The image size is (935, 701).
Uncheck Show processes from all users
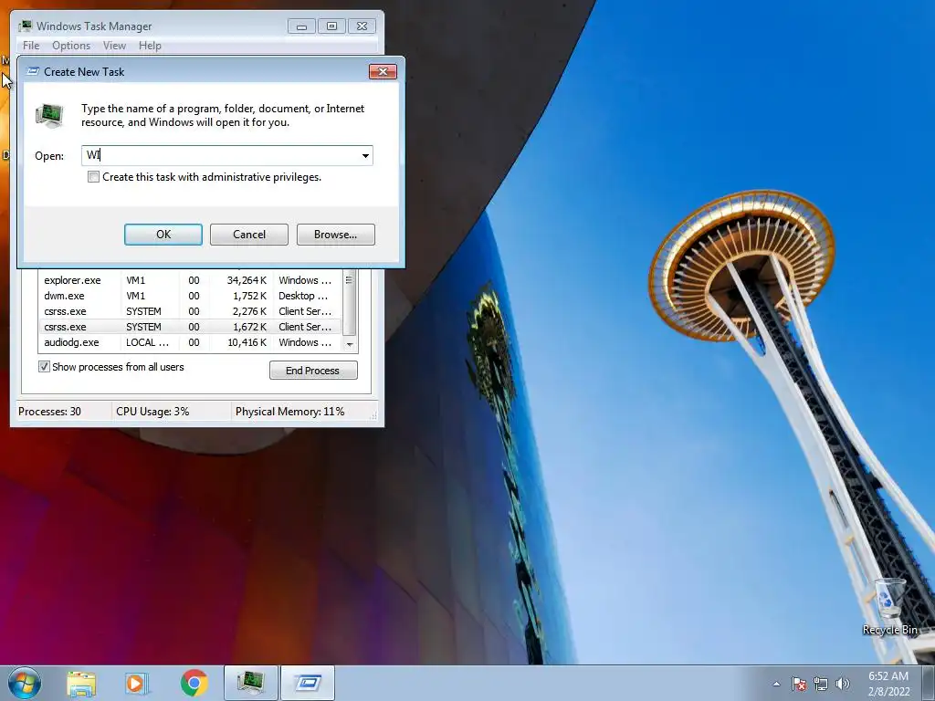click(44, 367)
